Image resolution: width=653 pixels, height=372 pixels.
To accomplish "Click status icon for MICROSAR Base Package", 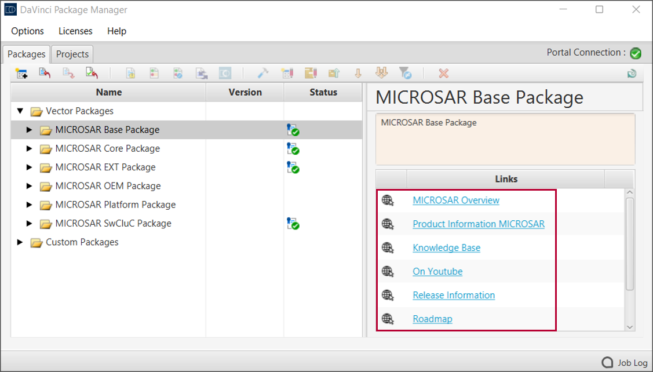I will pyautogui.click(x=293, y=130).
